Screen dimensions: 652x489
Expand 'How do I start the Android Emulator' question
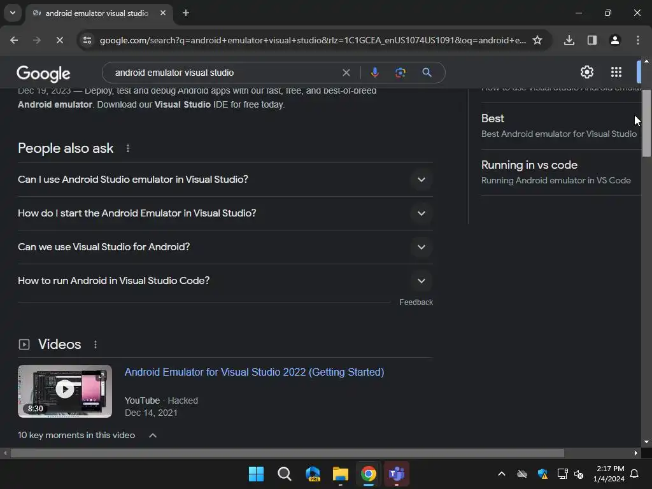click(225, 213)
